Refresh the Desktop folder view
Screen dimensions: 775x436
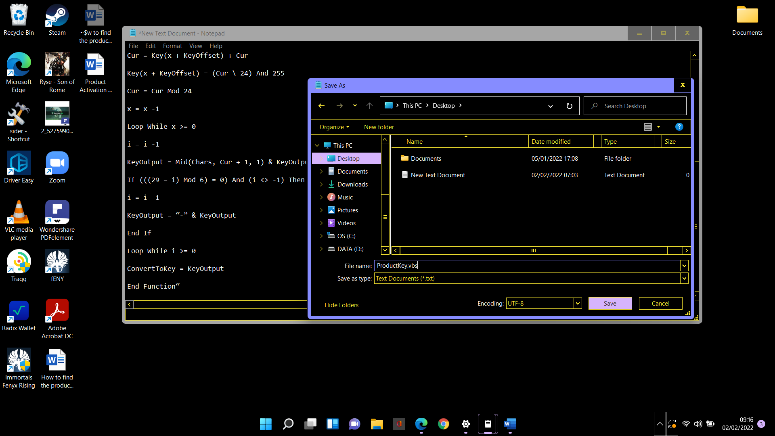click(569, 106)
